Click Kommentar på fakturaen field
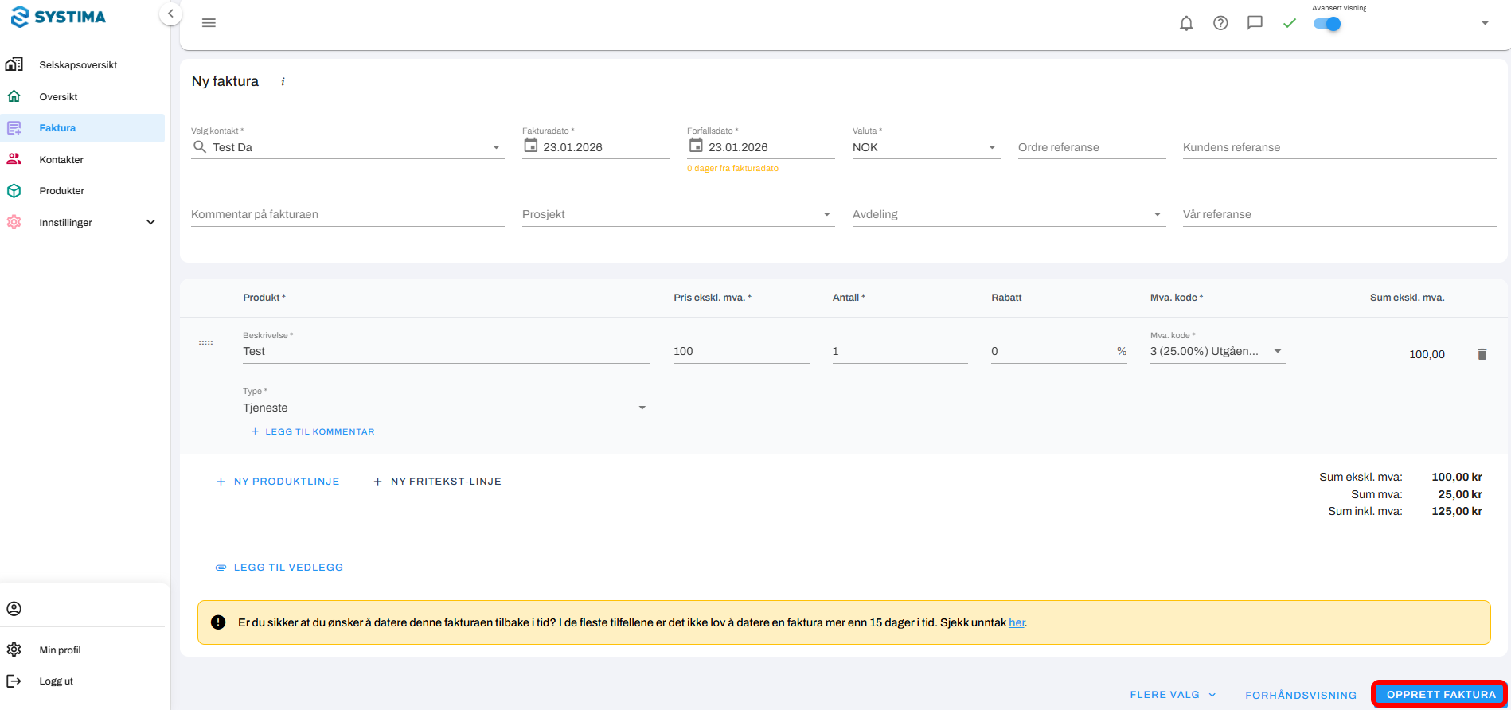The image size is (1511, 710). (x=347, y=214)
